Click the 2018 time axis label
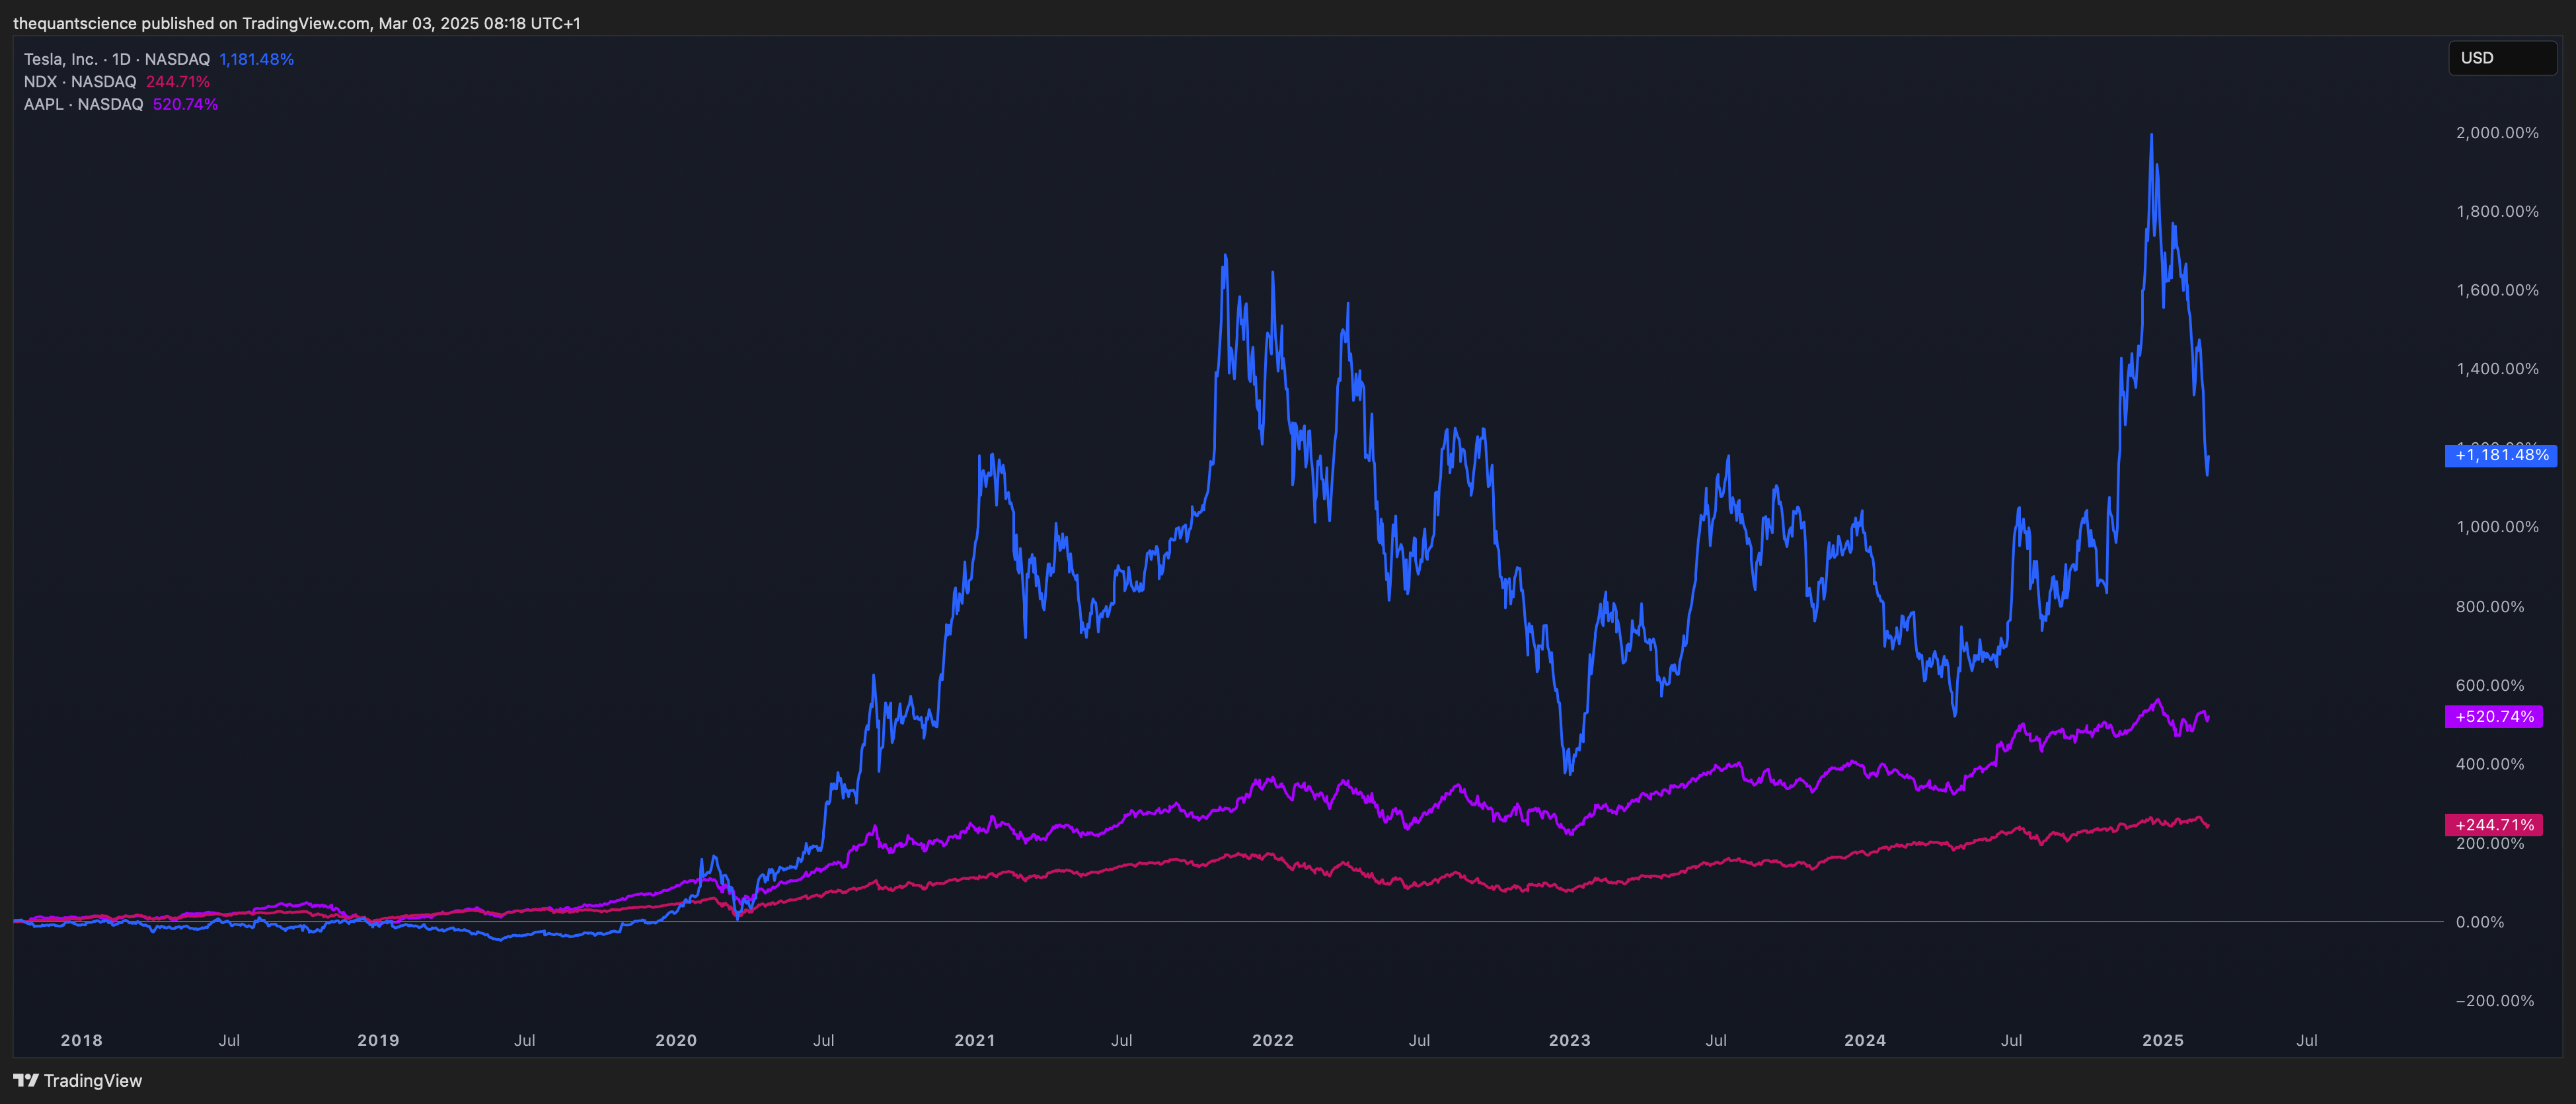This screenshot has height=1104, width=2576. pos(81,1040)
